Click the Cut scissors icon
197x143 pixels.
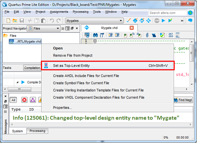(x=30, y=21)
